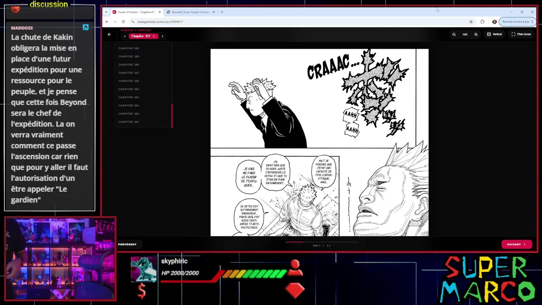Close the lelscanfr tab
This screenshot has height=305, width=542.
pos(214,12)
